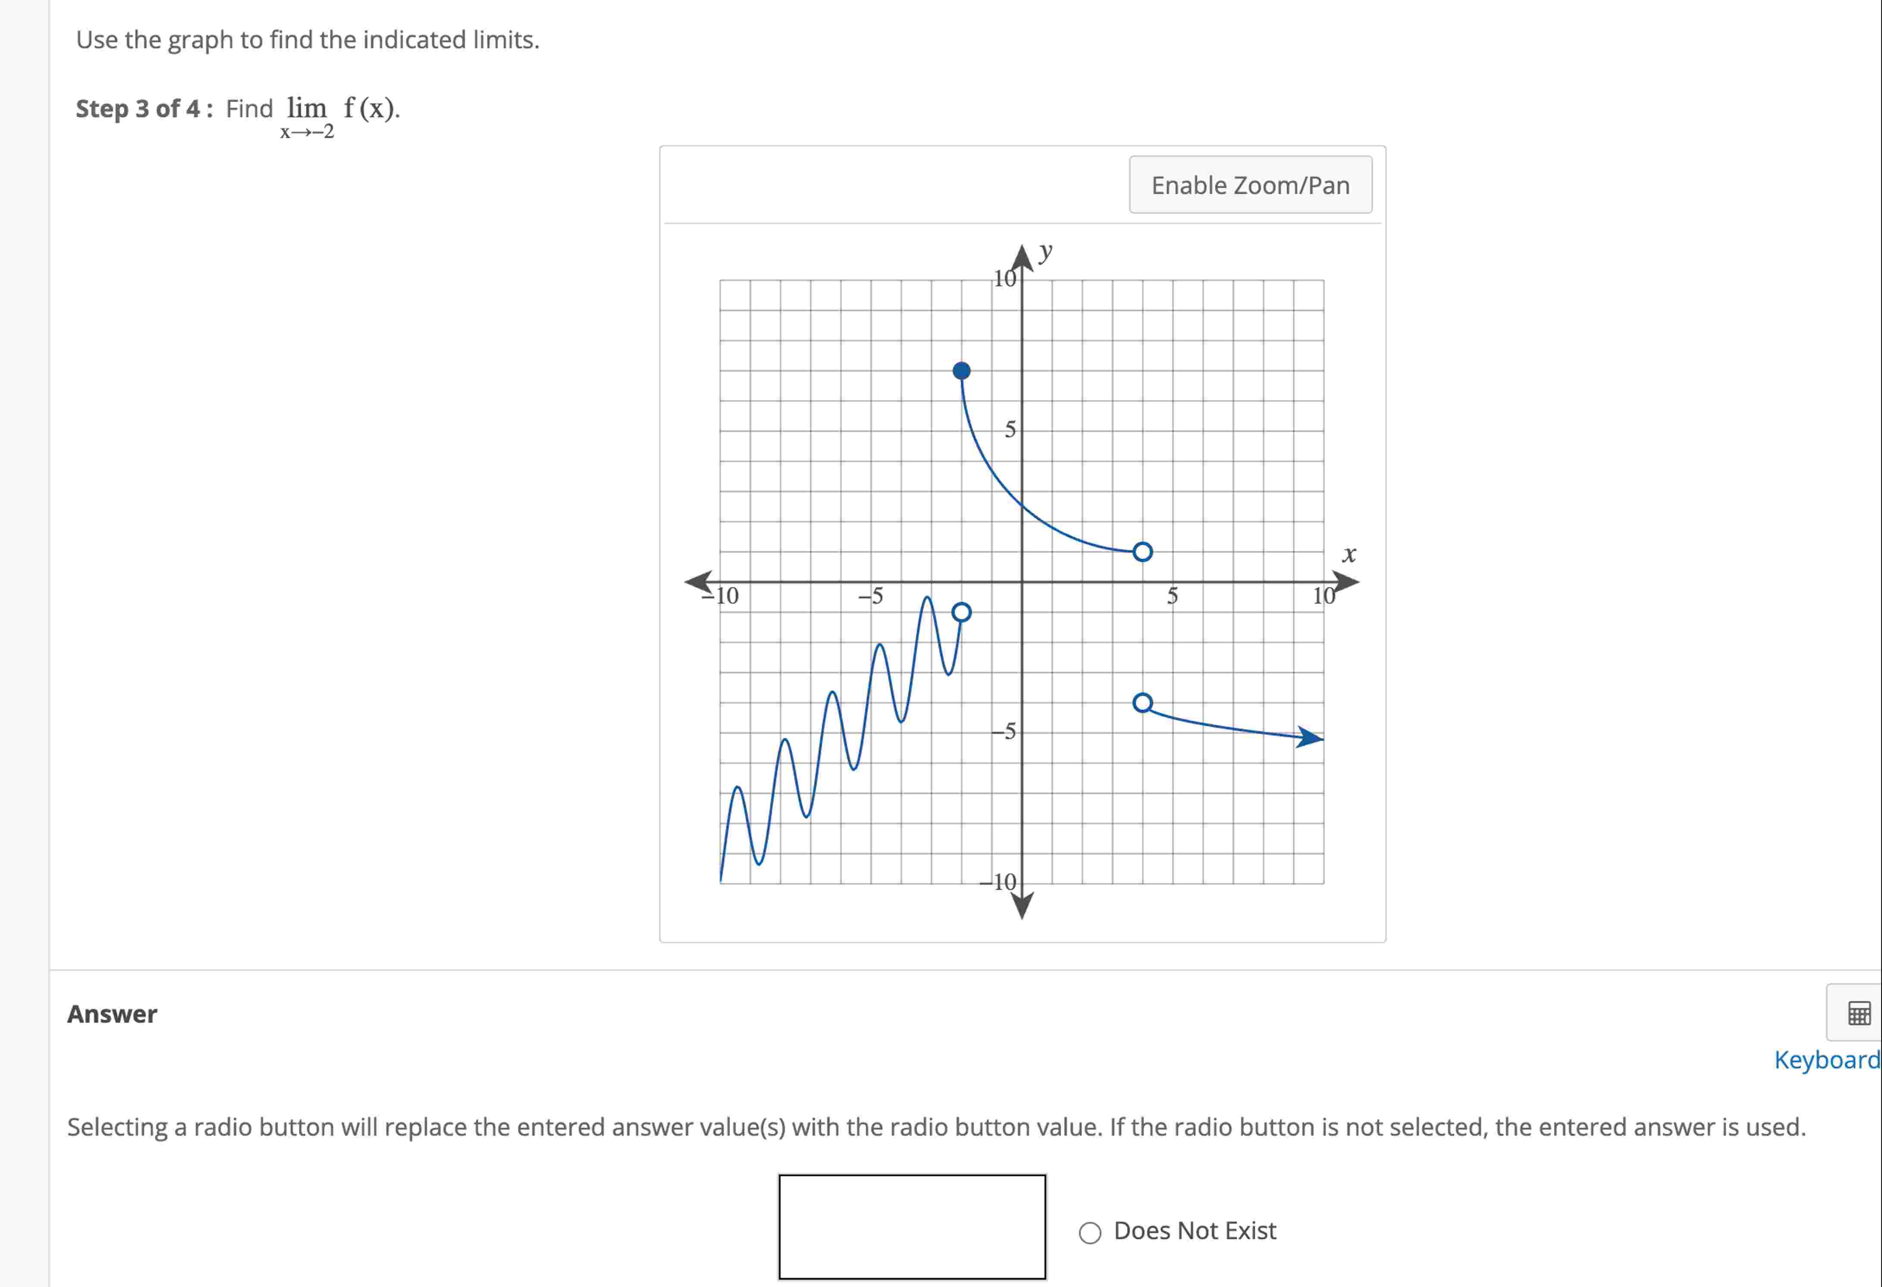
Task: Click the y-axis label on the graph
Action: pos(1045,254)
